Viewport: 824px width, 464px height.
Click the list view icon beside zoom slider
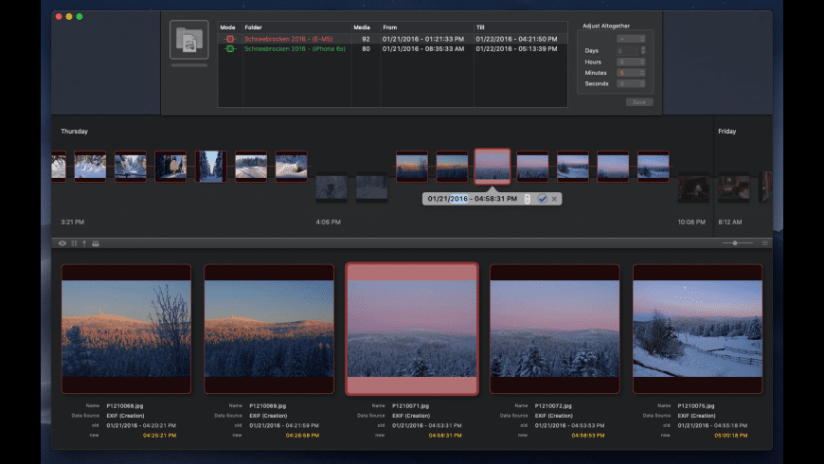765,243
